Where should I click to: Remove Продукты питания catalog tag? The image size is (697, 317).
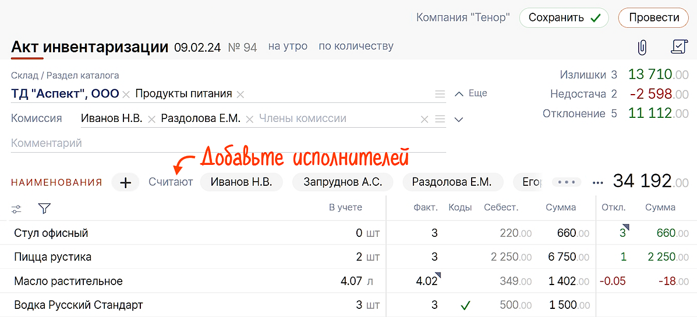pos(240,94)
